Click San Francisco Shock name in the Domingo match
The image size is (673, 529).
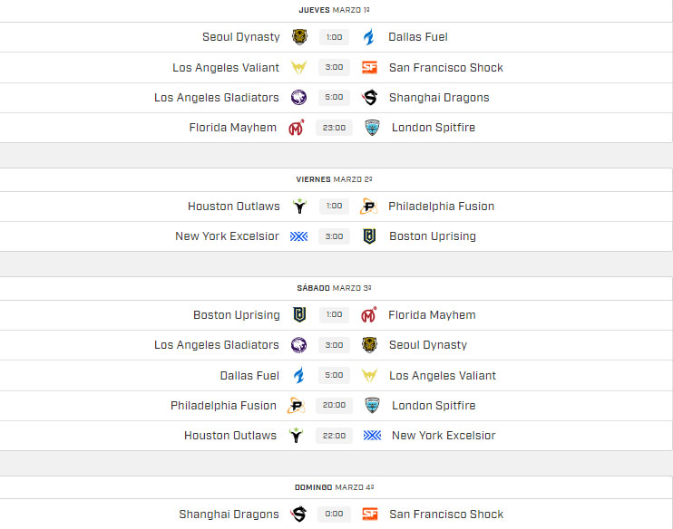click(446, 515)
